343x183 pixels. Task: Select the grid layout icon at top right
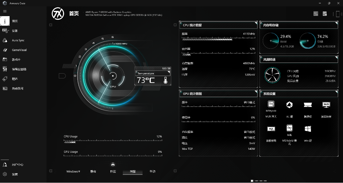(x=316, y=14)
